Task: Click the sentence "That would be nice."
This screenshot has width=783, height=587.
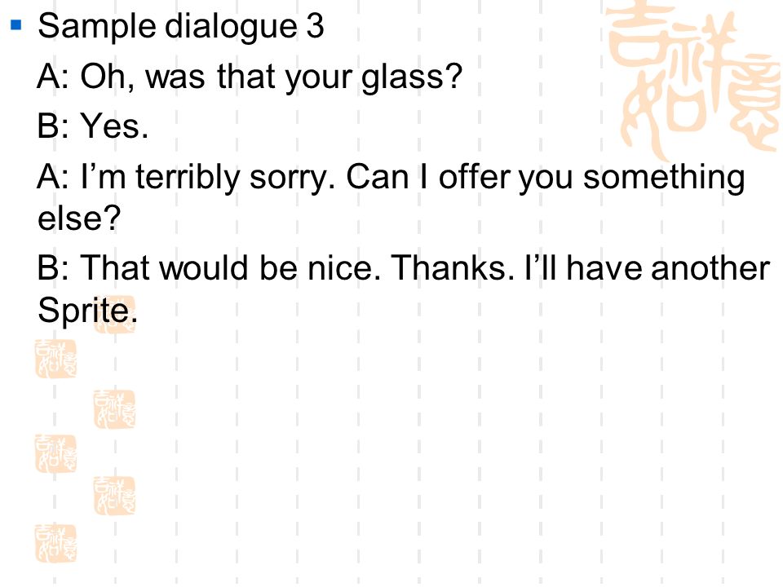Action: (231, 267)
